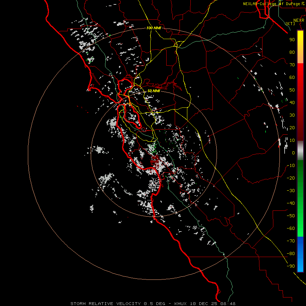
Task: Click the -30 label on the velocity scale
Action: point(291,191)
